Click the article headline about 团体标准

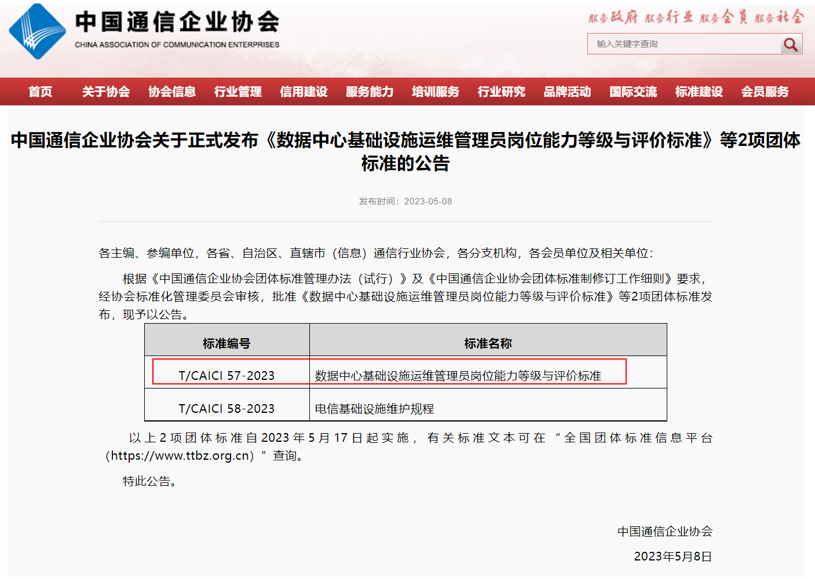click(x=405, y=152)
